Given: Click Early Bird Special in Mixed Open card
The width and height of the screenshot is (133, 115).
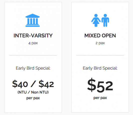Looking at the screenshot, I should [100, 68].
